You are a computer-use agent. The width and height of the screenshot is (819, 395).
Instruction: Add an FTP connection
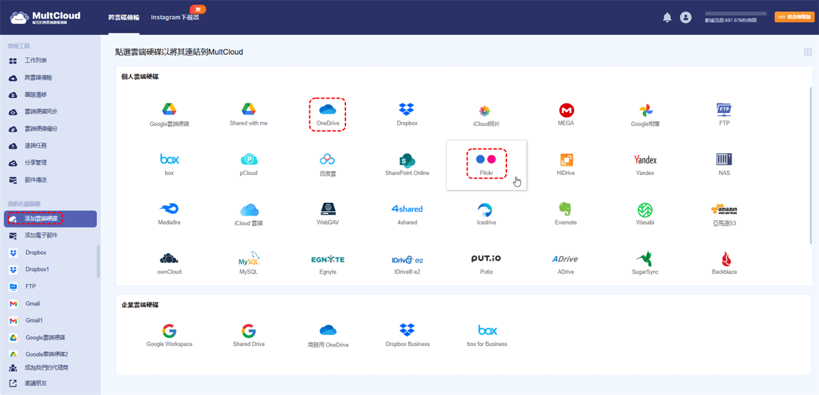(724, 110)
